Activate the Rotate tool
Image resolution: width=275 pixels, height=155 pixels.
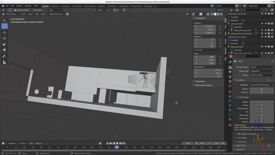click(4, 38)
